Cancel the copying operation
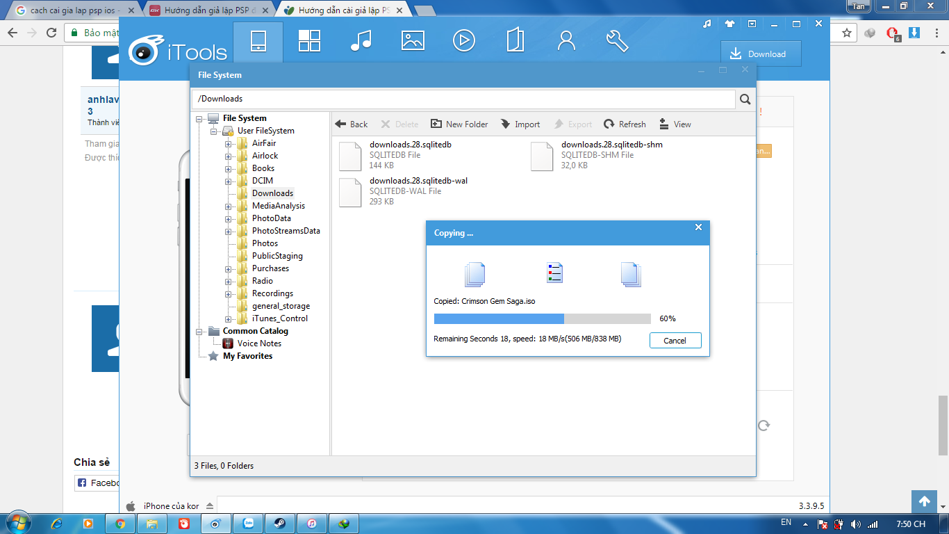Viewport: 949px width, 534px height. (x=675, y=341)
